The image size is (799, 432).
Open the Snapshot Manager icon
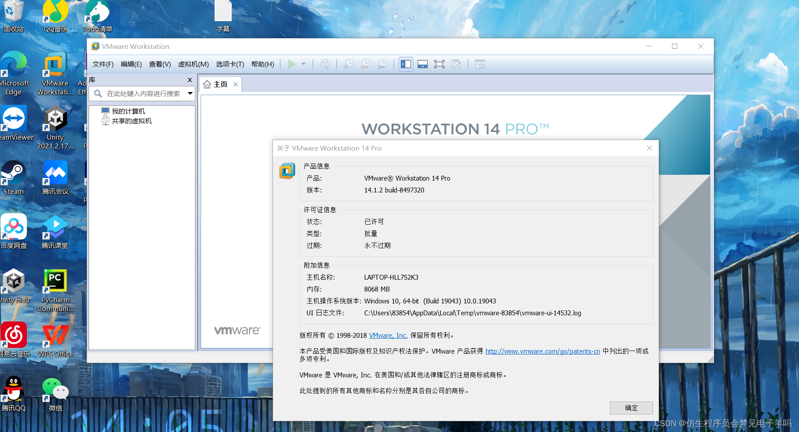pyautogui.click(x=382, y=64)
